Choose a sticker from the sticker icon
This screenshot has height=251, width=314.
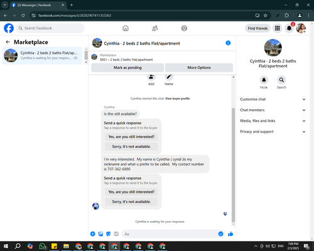point(109,234)
